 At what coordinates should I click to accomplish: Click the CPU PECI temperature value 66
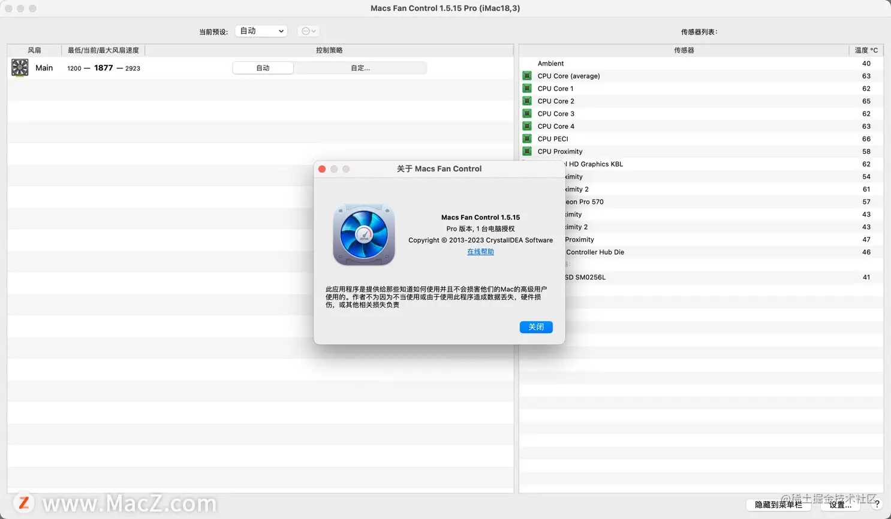click(866, 139)
